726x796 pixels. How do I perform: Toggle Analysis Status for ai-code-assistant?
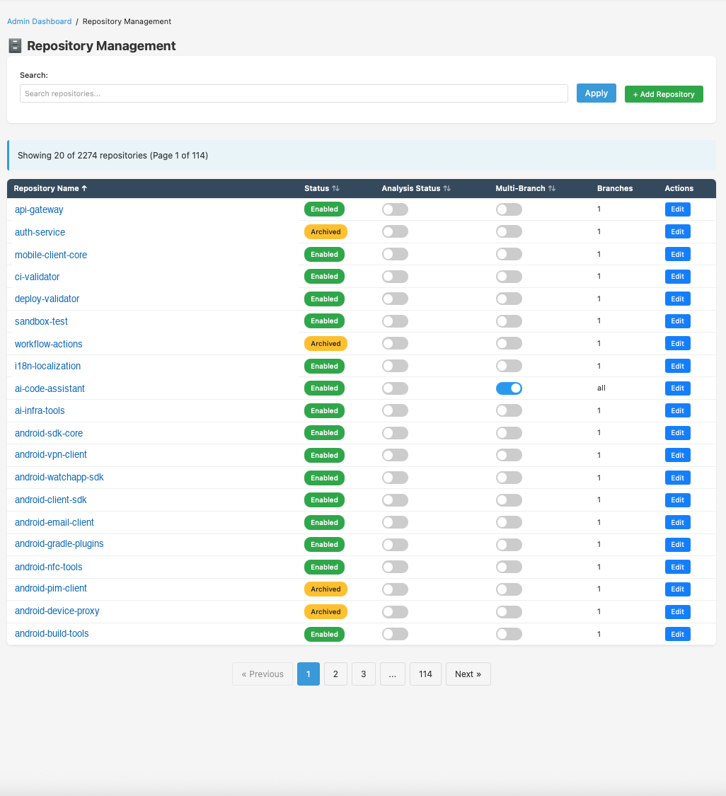click(x=395, y=388)
